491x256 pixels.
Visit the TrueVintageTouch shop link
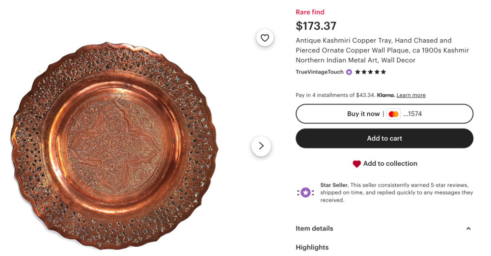pyautogui.click(x=319, y=72)
